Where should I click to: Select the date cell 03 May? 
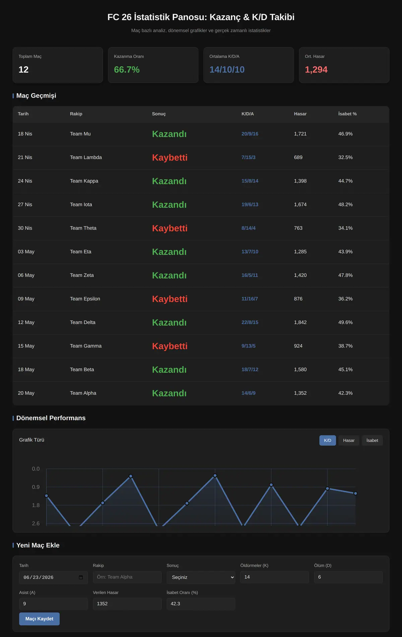click(x=26, y=251)
